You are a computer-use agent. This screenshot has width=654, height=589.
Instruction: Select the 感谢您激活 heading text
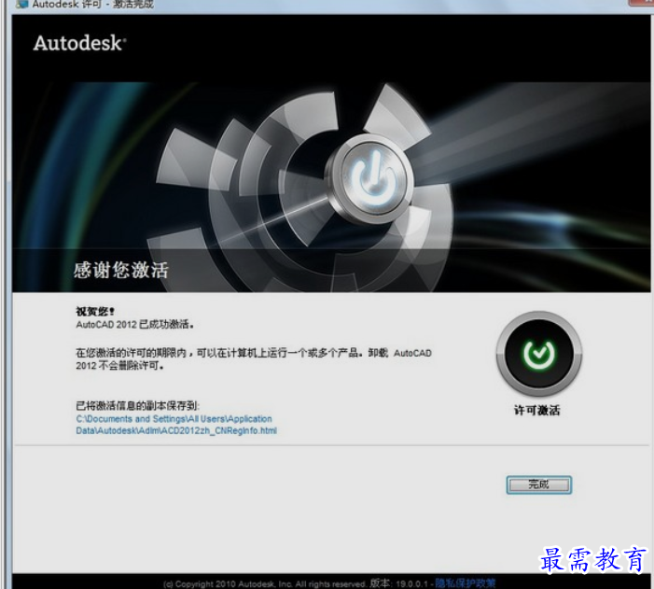121,270
